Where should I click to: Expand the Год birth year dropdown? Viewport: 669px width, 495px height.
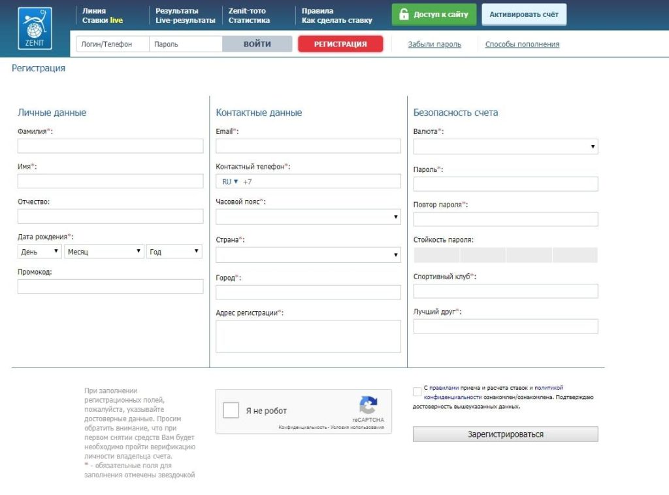click(x=174, y=252)
